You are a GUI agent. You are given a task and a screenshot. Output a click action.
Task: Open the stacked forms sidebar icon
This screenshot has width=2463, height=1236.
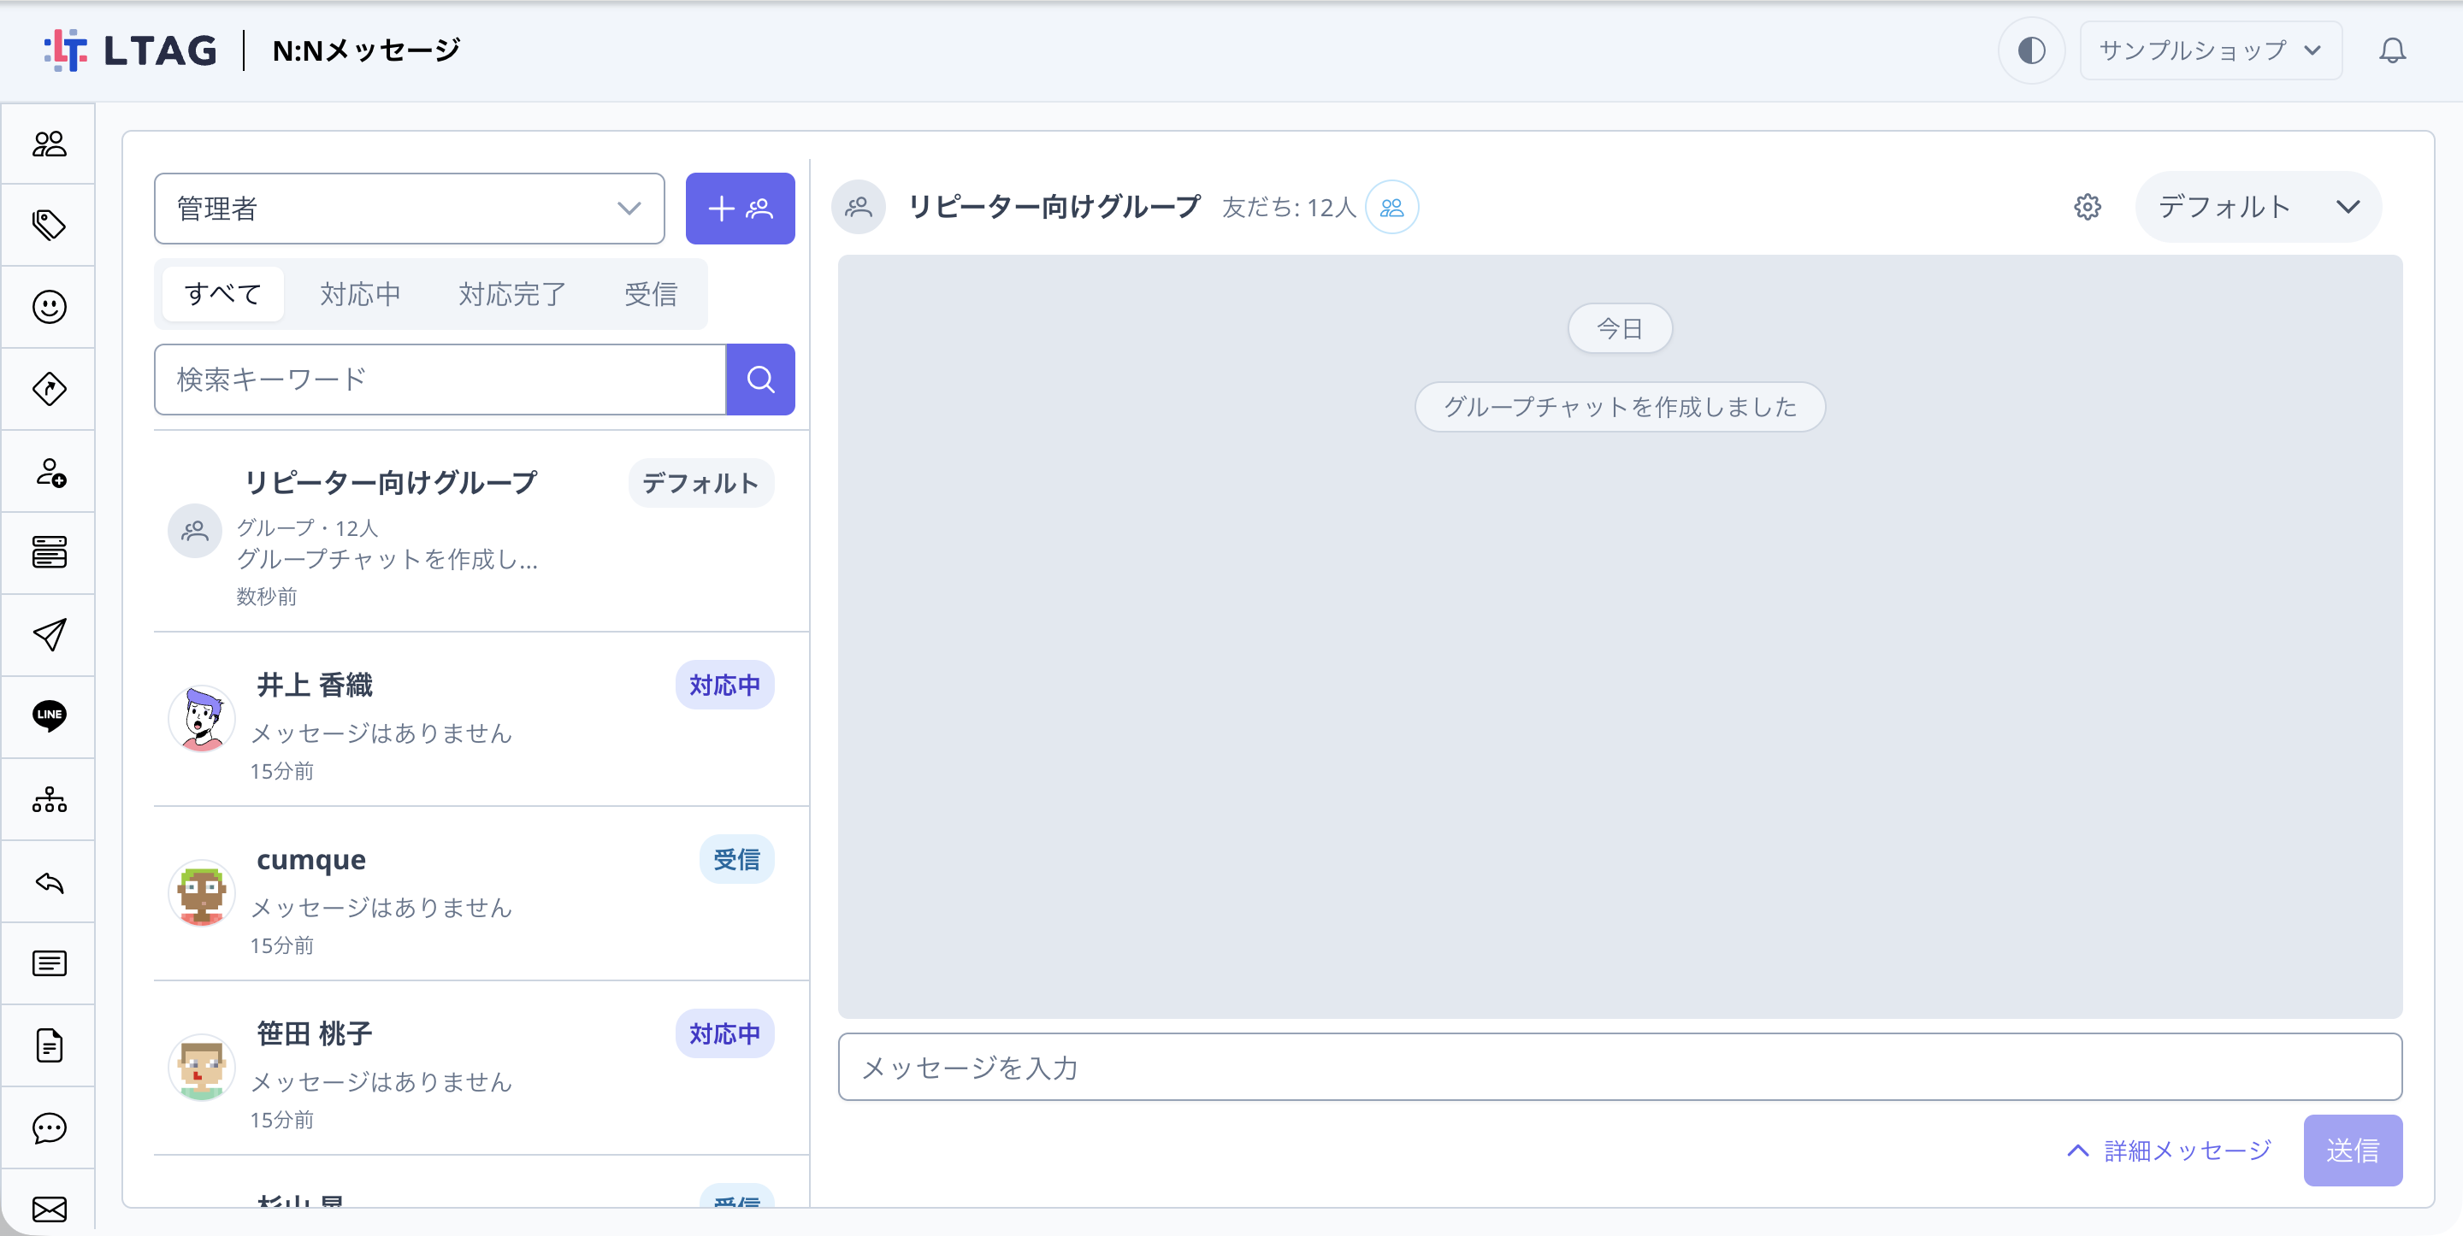[49, 552]
